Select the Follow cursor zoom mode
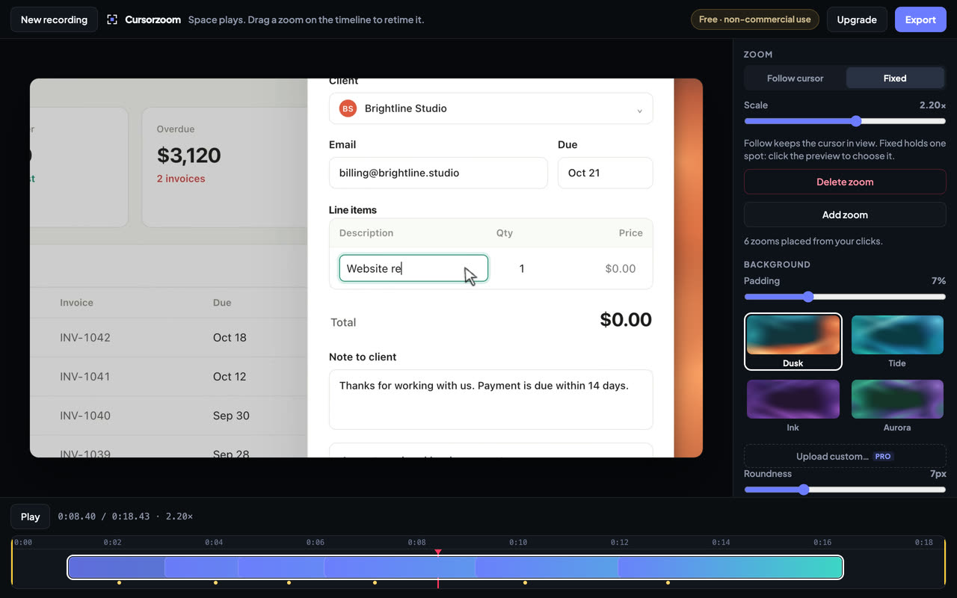957x598 pixels. click(796, 78)
